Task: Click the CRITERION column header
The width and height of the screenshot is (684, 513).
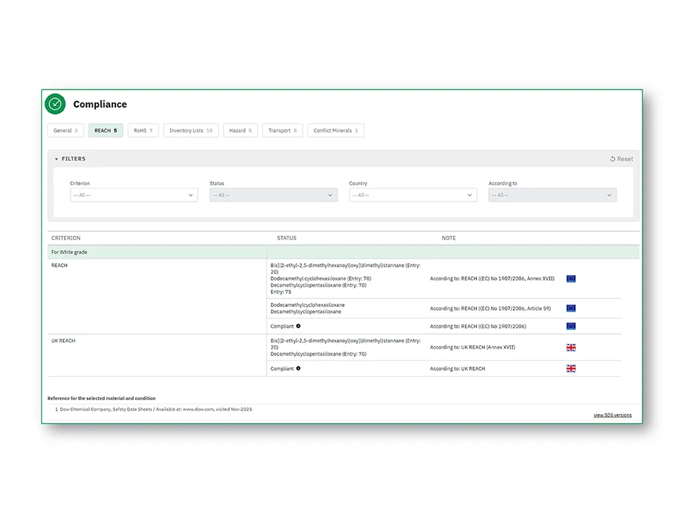Action: point(66,238)
